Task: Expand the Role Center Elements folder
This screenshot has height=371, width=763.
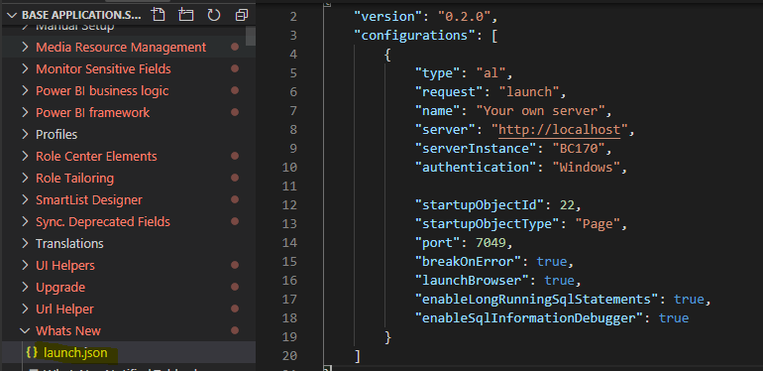Action: tap(25, 157)
